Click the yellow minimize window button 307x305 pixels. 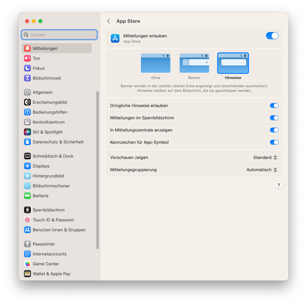[34, 21]
